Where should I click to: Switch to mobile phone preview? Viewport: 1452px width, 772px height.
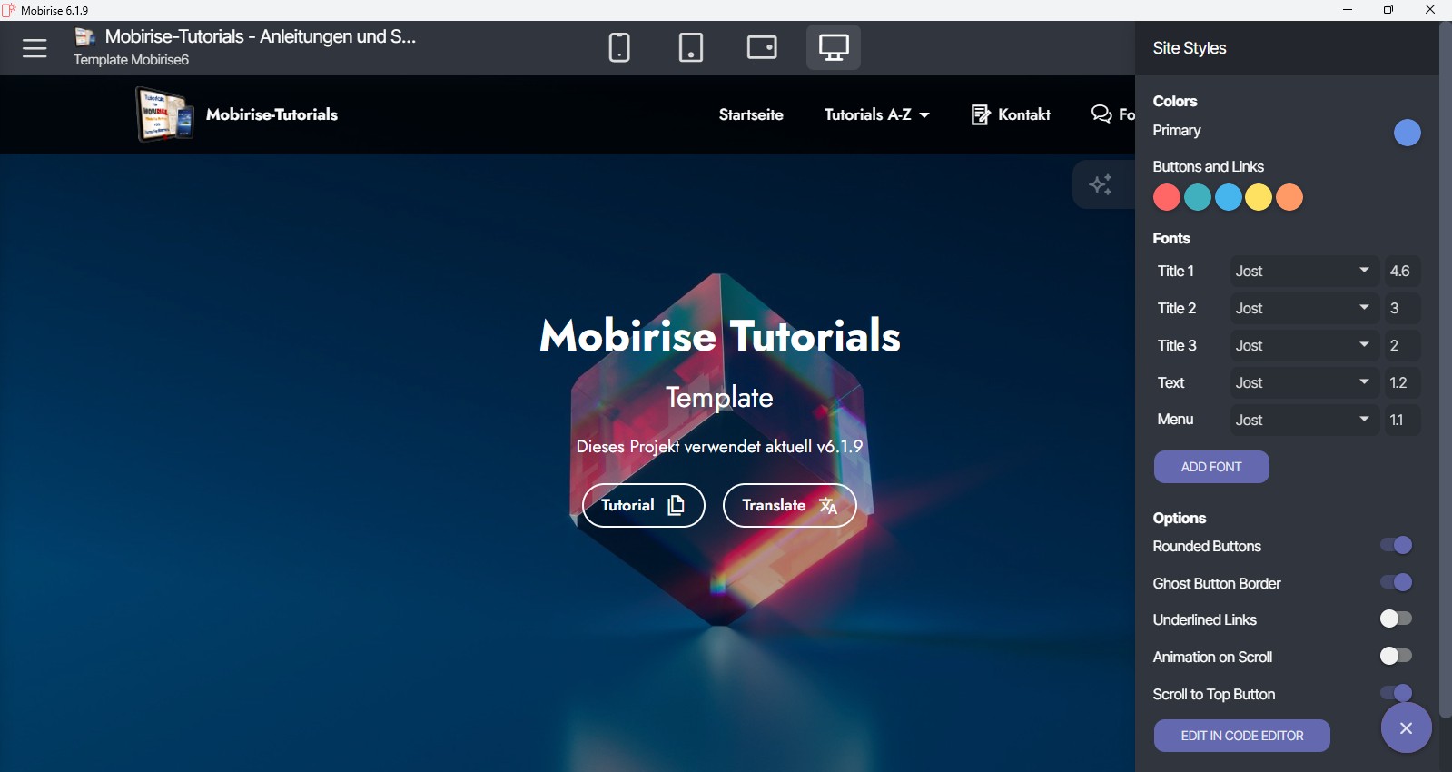tap(619, 47)
